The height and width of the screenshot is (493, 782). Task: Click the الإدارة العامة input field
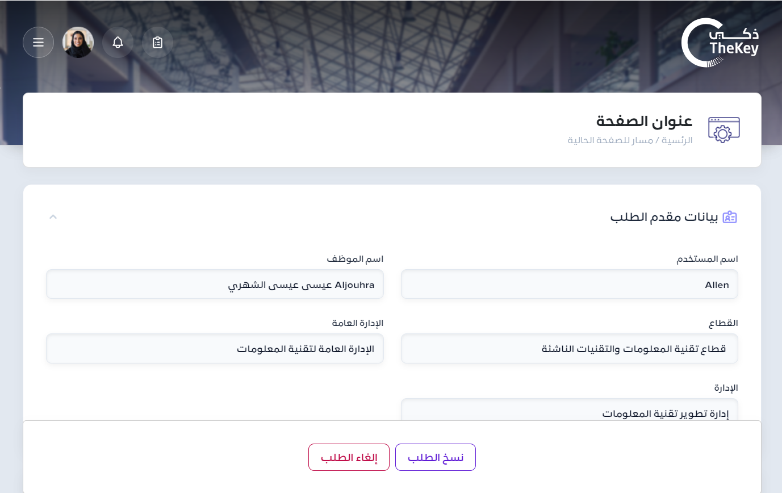coord(215,349)
